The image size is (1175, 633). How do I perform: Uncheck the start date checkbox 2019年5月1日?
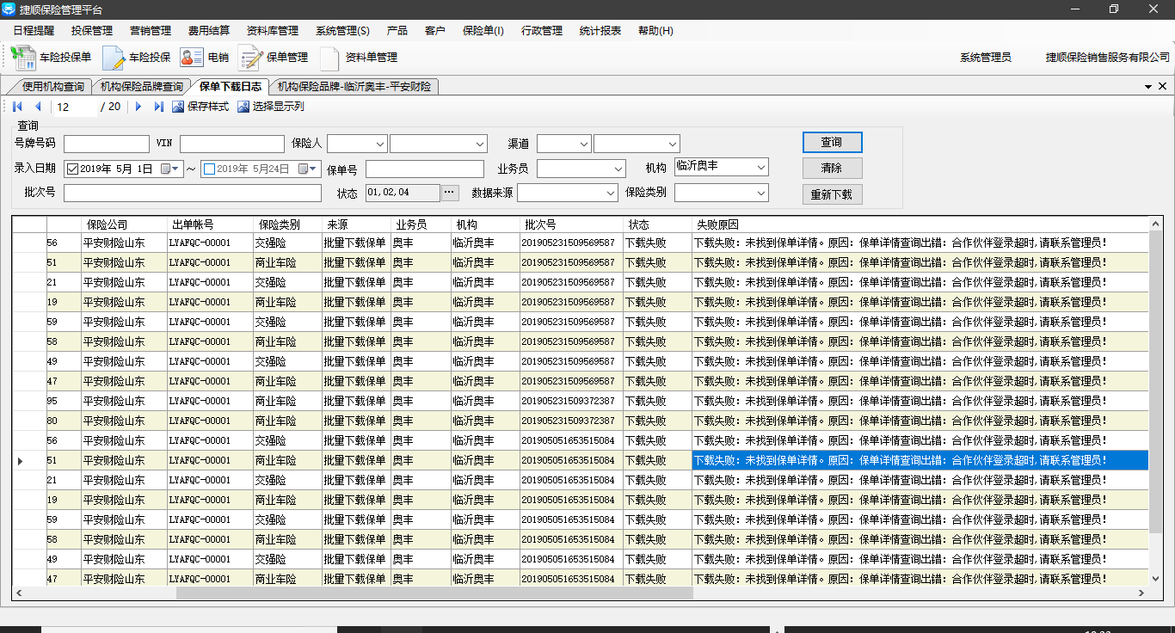point(72,169)
